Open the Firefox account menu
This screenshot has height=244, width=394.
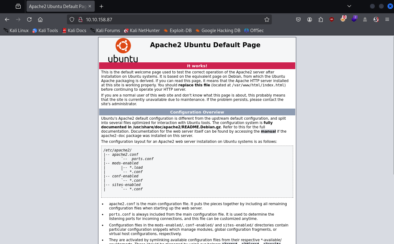[x=309, y=19]
